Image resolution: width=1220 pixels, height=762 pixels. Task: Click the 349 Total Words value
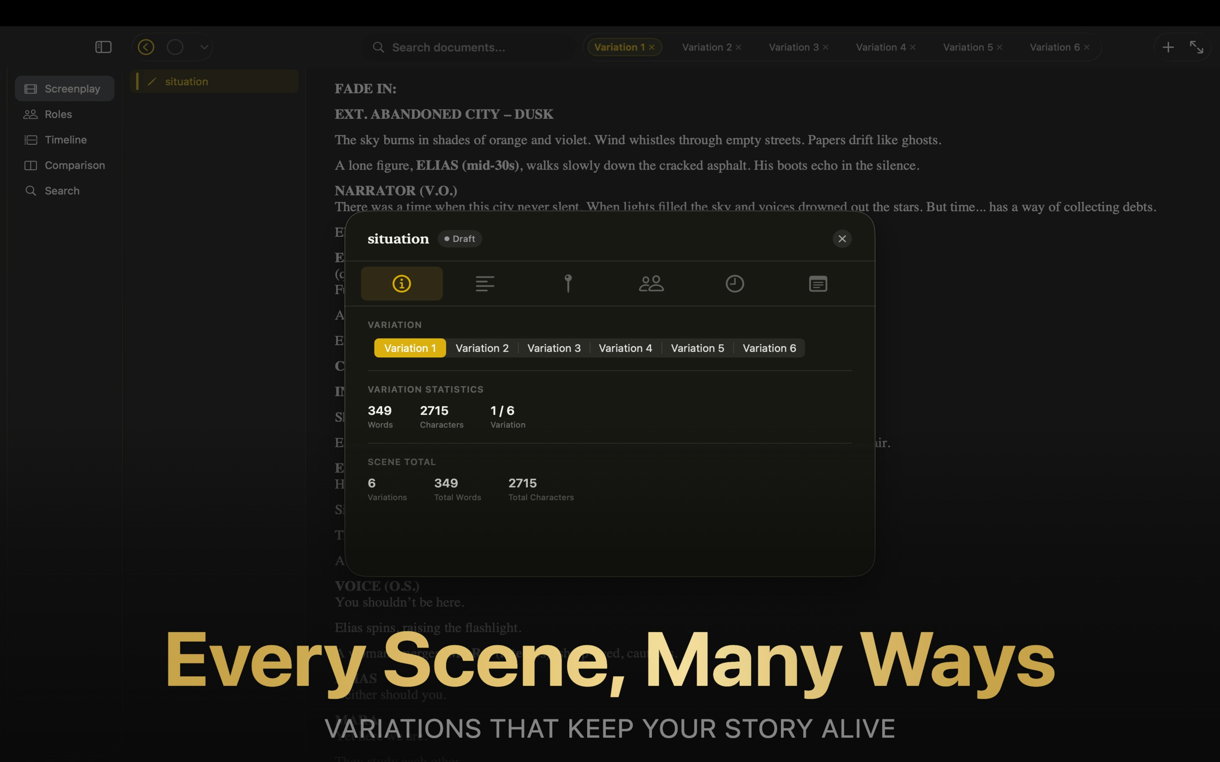(458, 489)
